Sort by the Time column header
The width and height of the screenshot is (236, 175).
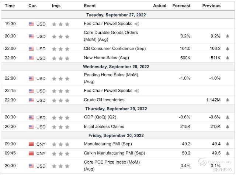pyautogui.click(x=10, y=6)
